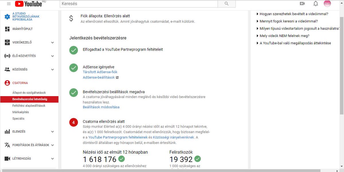
Task: Click the Létrehozás video camera icon
Action: click(x=7, y=159)
